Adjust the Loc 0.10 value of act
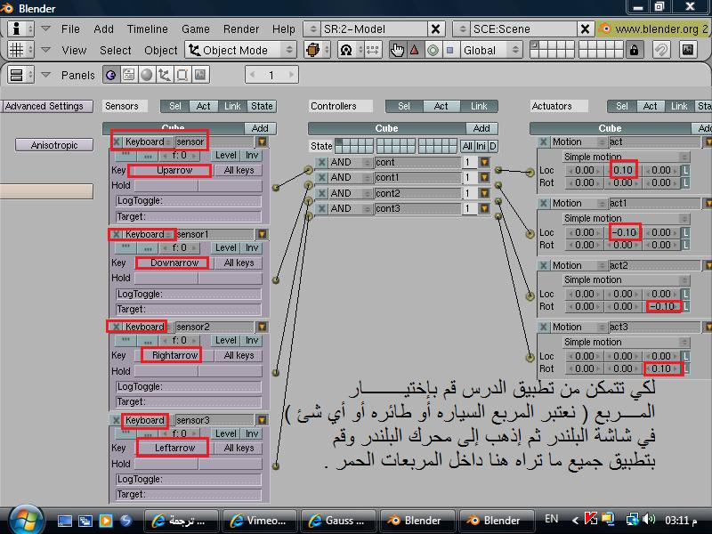Image resolution: width=712 pixels, height=534 pixels. [623, 170]
